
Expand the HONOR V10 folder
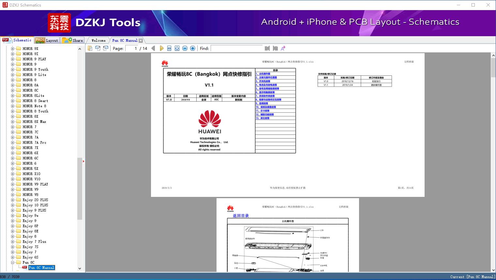[13, 179]
